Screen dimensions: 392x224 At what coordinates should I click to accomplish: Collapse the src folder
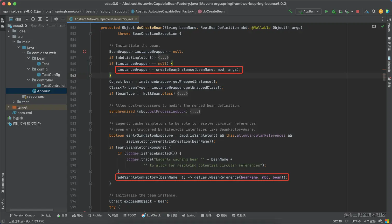tap(9, 37)
